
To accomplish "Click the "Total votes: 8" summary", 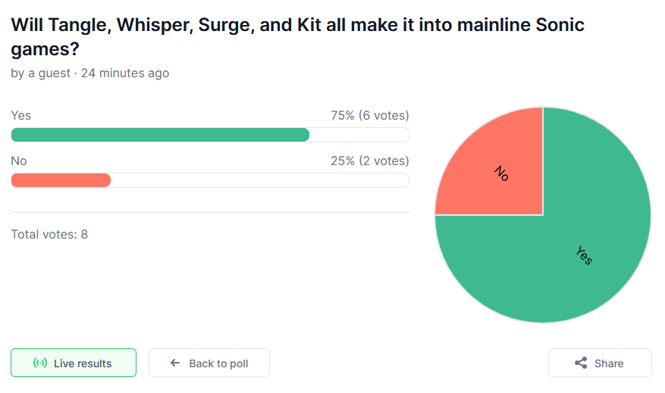I will click(49, 234).
